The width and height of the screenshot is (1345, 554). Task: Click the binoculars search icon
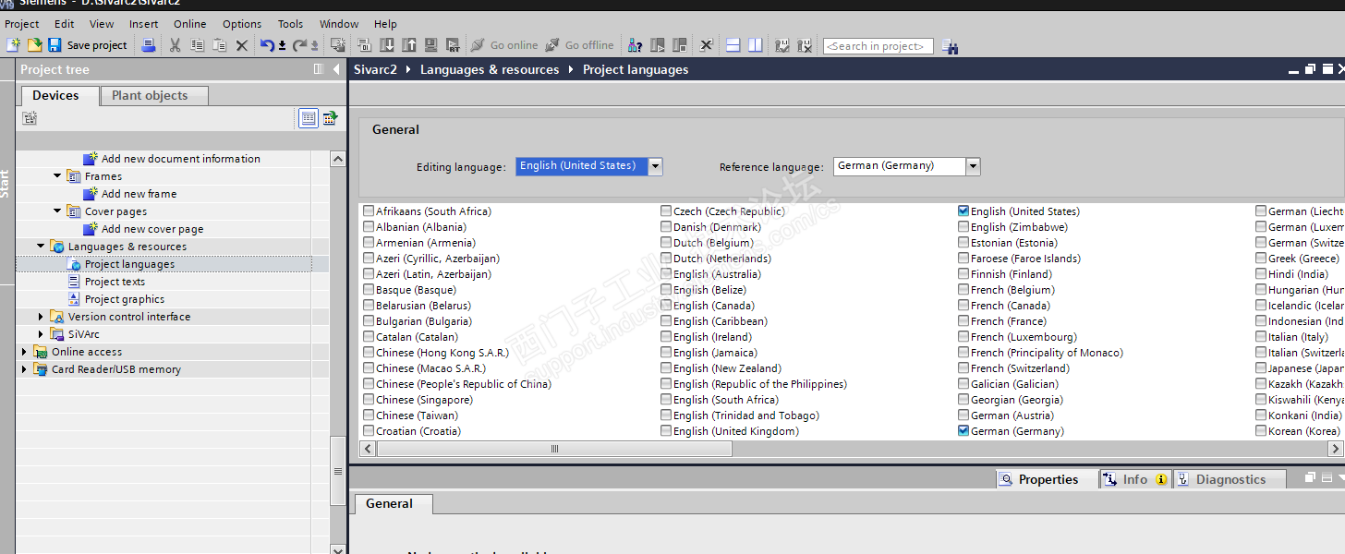951,46
